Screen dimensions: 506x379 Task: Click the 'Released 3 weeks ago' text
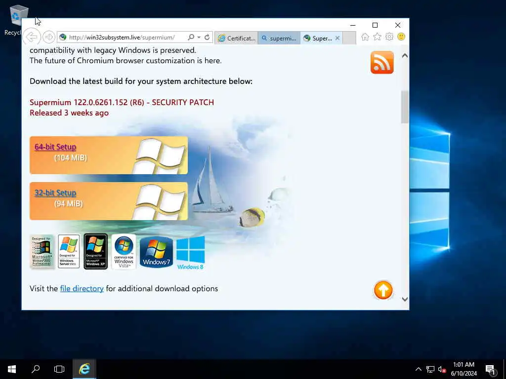[69, 113]
